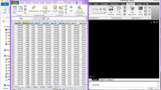The image size is (161, 90).
Task: Click Run Script in AutoCAD
Action: click(141, 11)
